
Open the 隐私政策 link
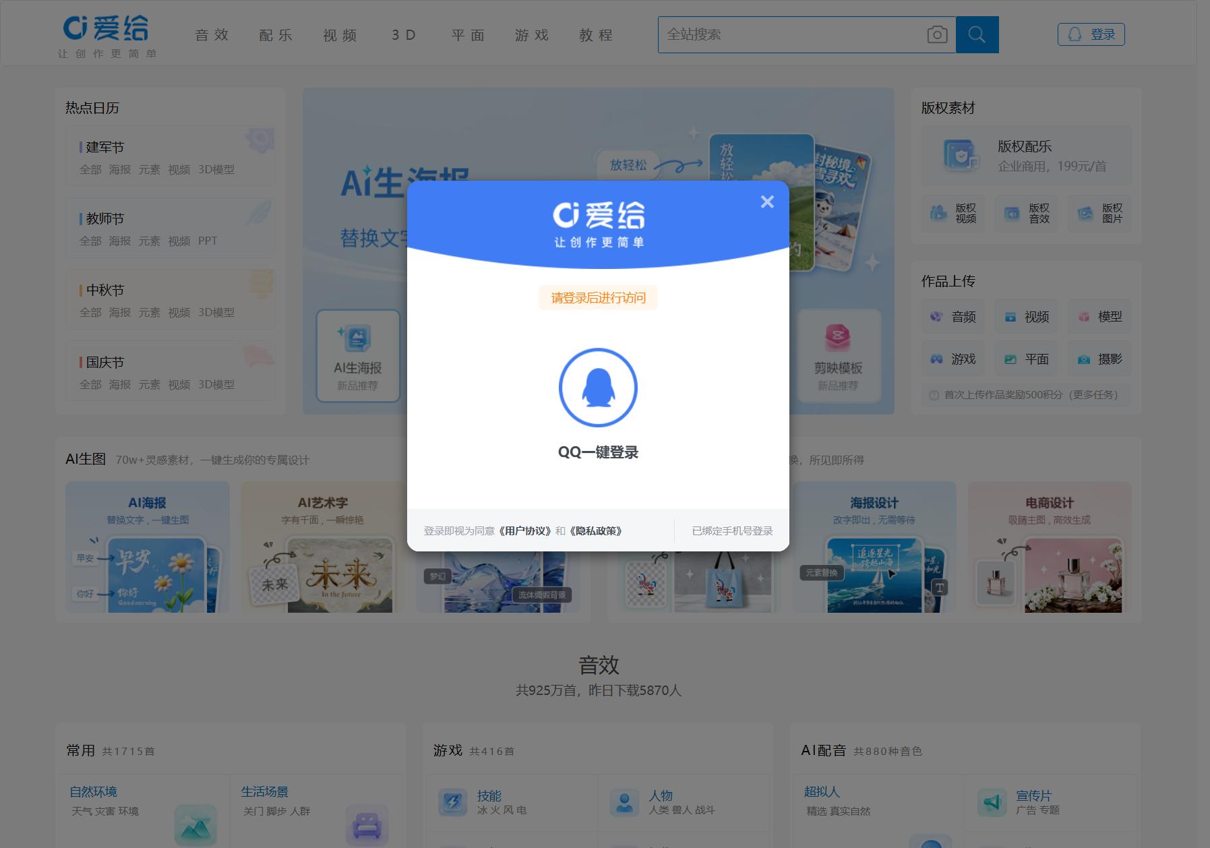pos(595,531)
